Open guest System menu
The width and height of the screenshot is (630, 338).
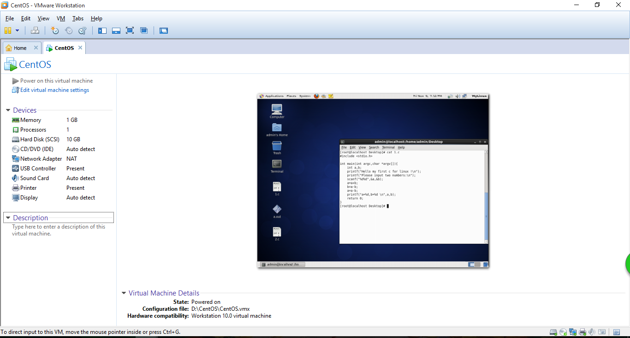point(304,96)
